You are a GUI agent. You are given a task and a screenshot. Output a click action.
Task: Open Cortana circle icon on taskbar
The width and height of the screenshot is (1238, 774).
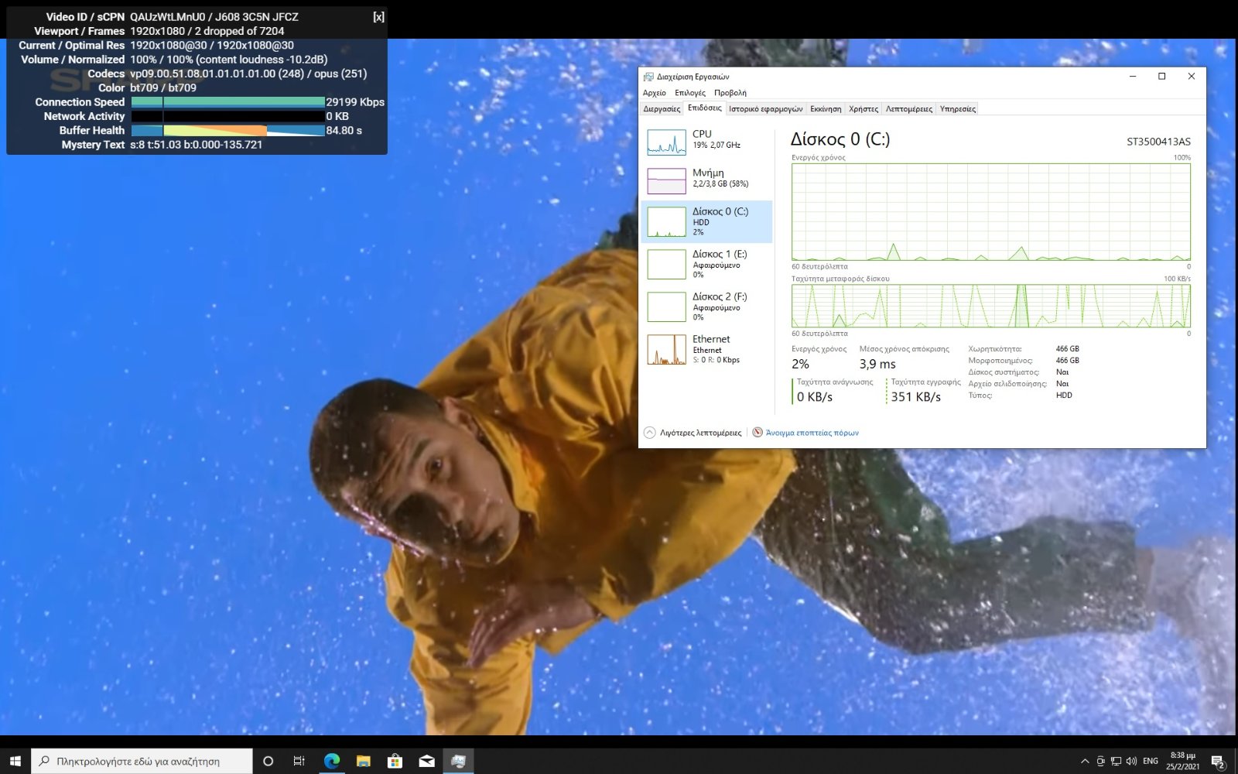268,761
